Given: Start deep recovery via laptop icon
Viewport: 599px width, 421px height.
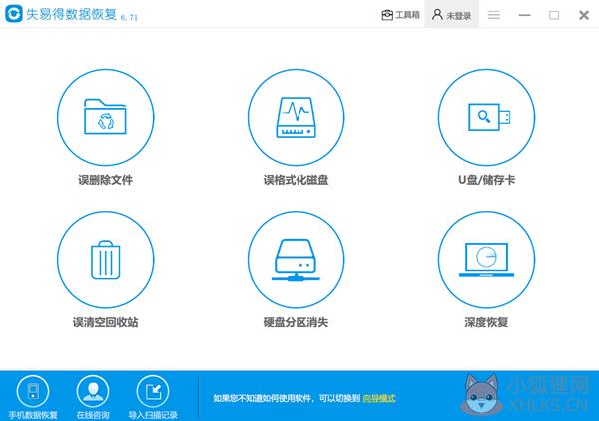Looking at the screenshot, I should pos(486,260).
